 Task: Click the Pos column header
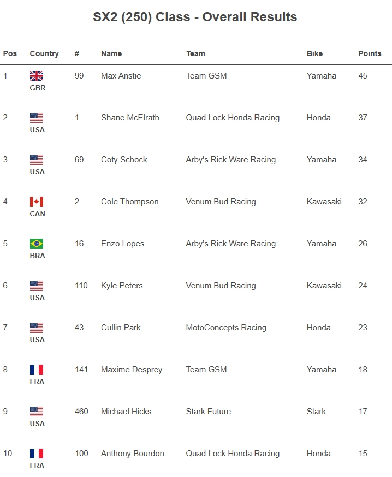(x=10, y=53)
